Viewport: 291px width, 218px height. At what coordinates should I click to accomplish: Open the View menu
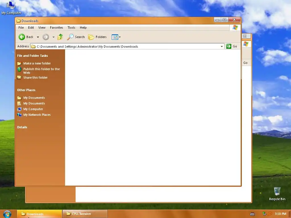point(42,28)
